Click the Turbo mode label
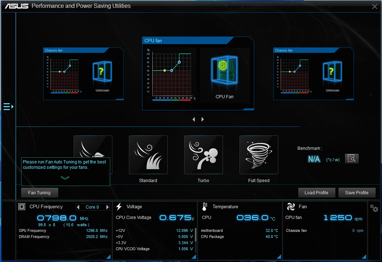382x262 pixels. 204,181
